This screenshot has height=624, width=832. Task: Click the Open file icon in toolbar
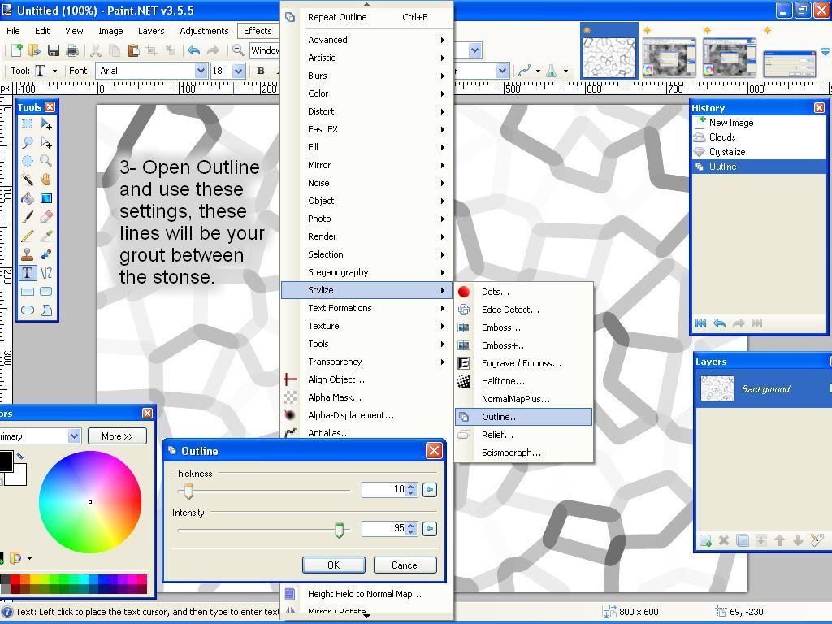[34, 50]
